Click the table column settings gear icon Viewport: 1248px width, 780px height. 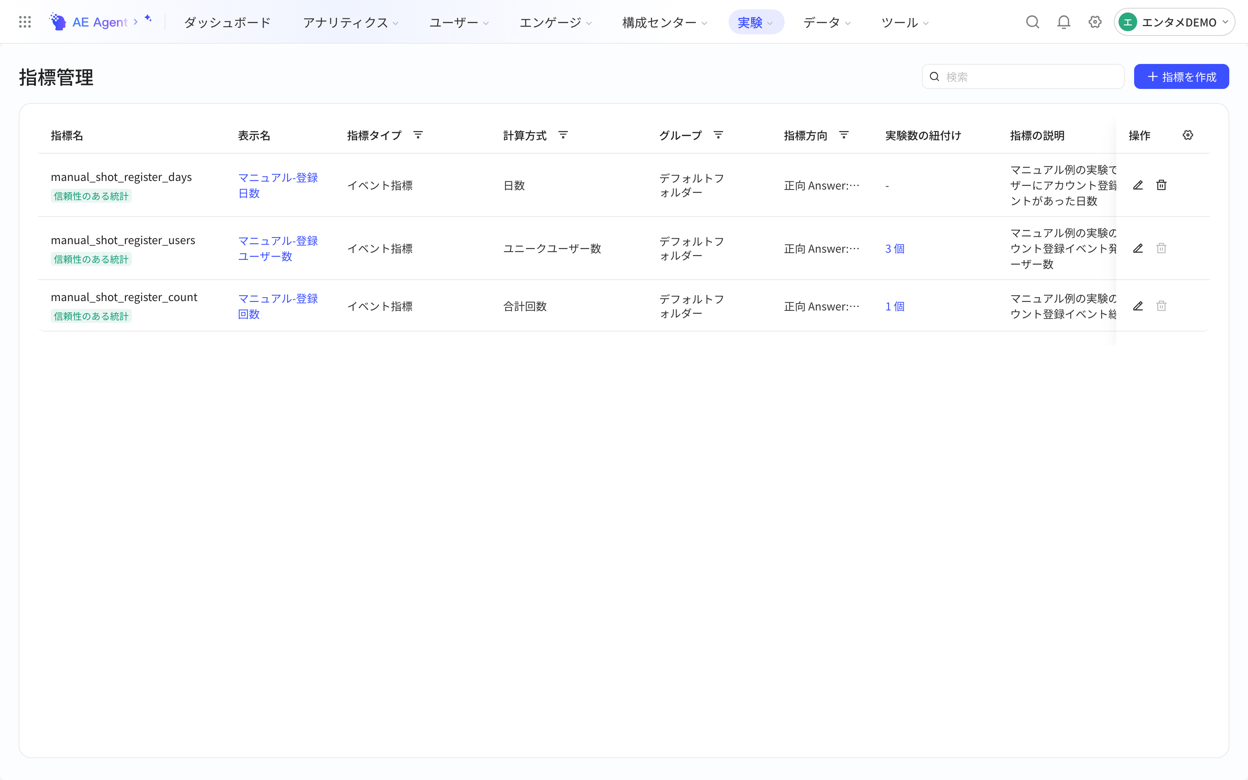[x=1188, y=135]
